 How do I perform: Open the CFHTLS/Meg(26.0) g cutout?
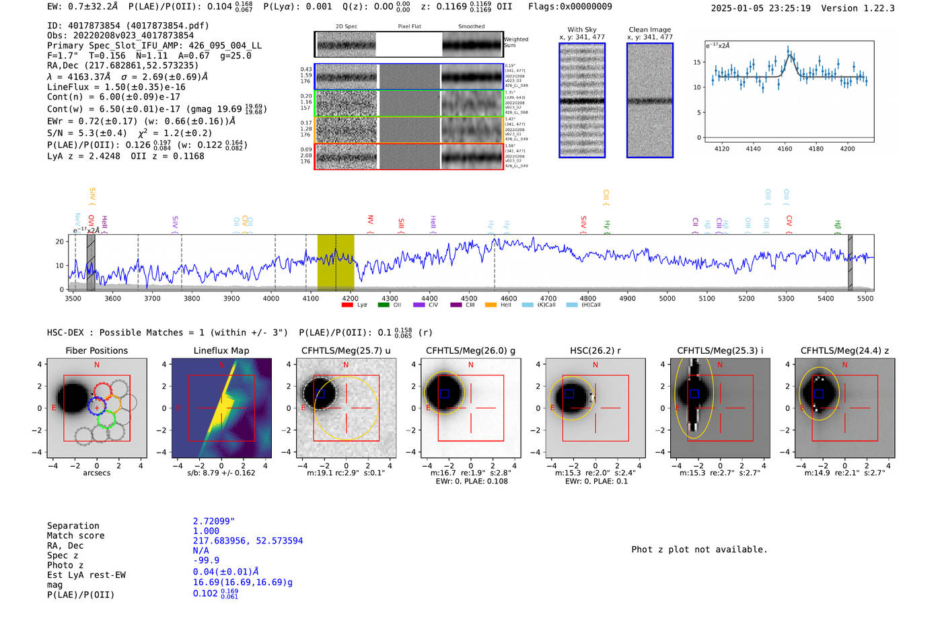(471, 408)
